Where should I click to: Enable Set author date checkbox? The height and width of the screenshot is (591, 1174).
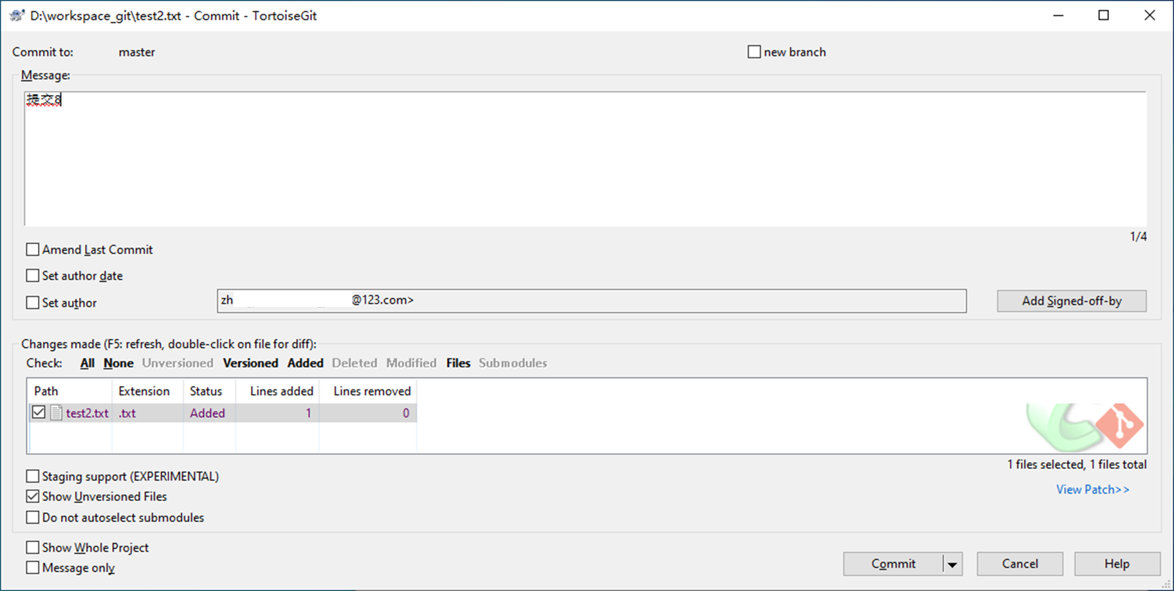pyautogui.click(x=33, y=276)
